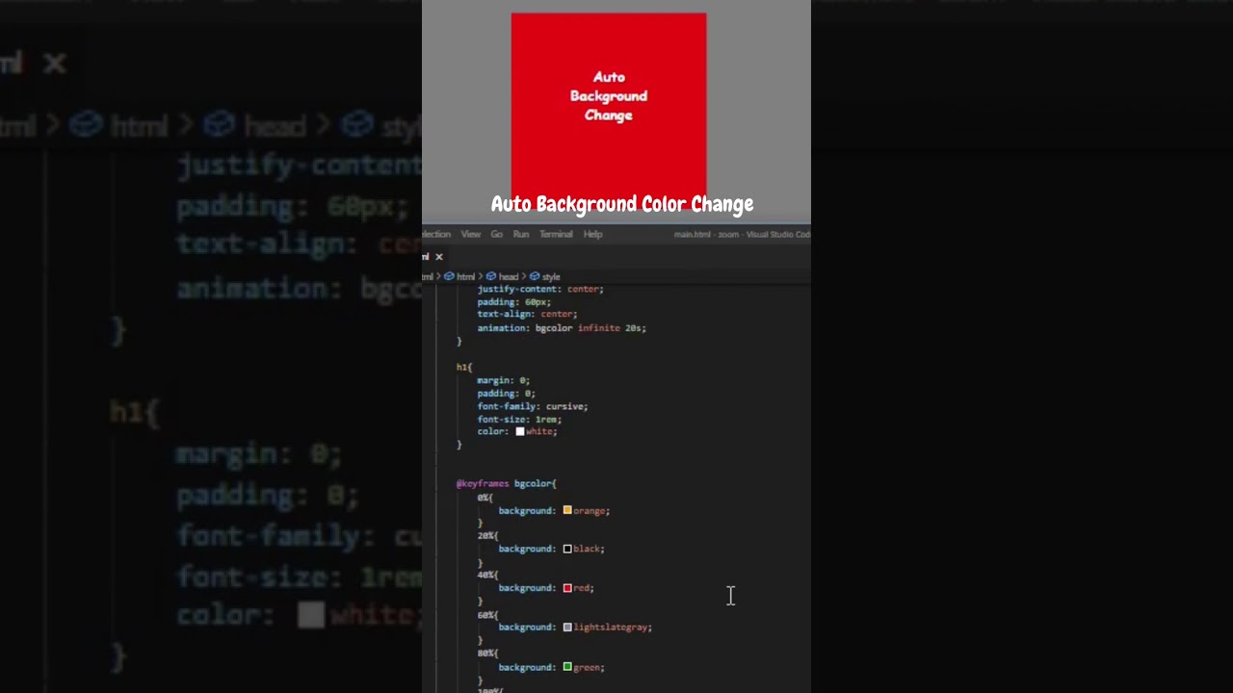Select the style breadcrumb with cube icon
This screenshot has width=1233, height=693.
(544, 276)
